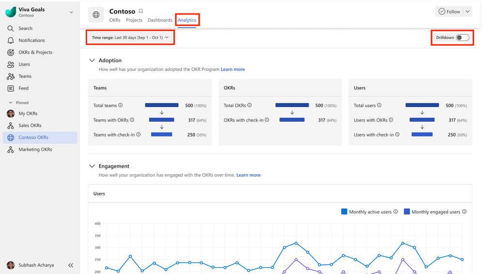The image size is (483, 274).
Task: Toggle the Drilldown switch
Action: (462, 38)
